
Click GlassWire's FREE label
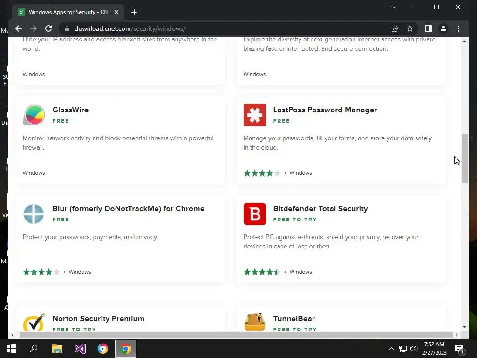[x=61, y=121]
